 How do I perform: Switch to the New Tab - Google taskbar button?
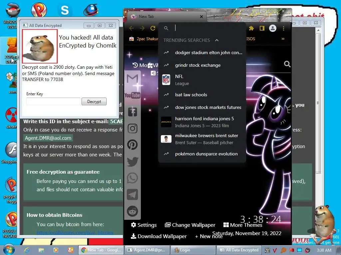coord(101,250)
